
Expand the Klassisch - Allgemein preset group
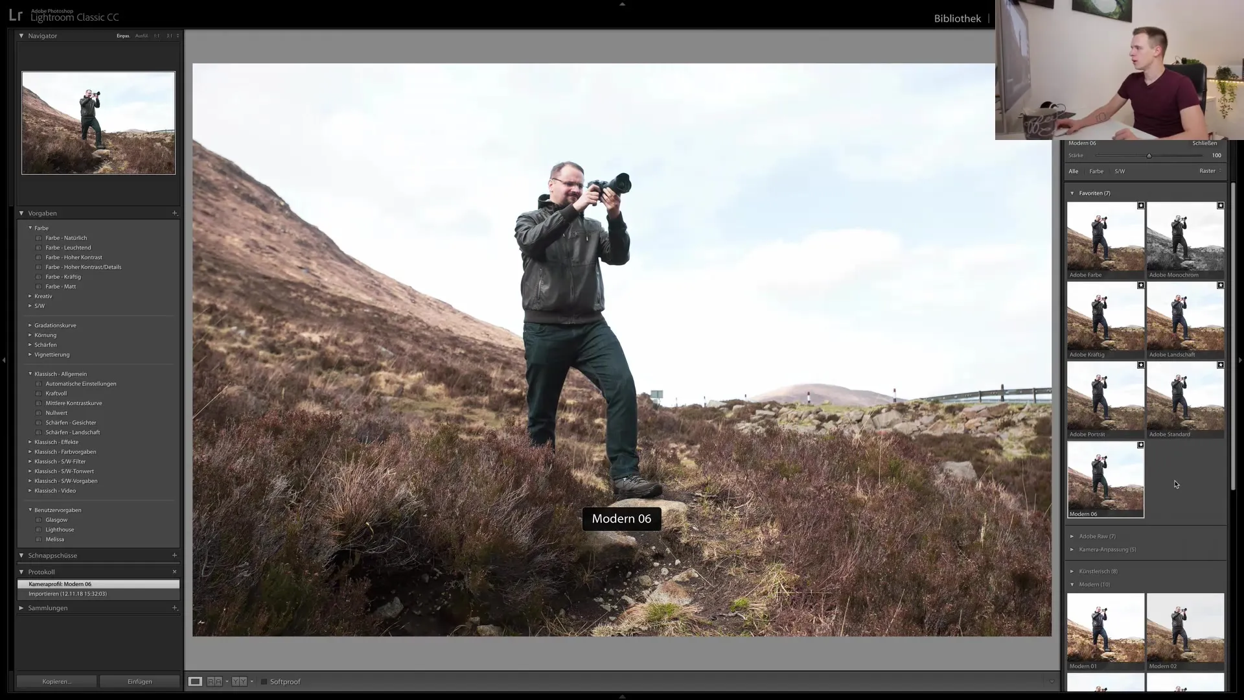(x=30, y=373)
